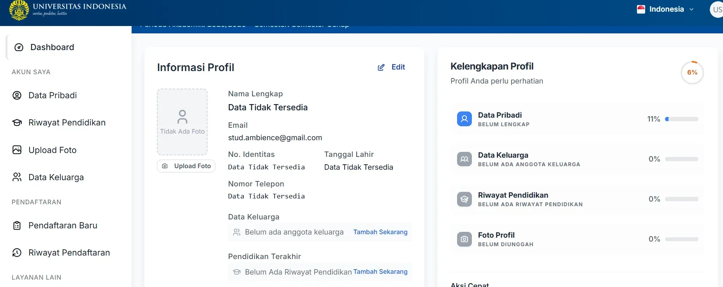Open the Riwayat Pendidikan completeness card
This screenshot has width=723, height=287.
click(x=578, y=199)
